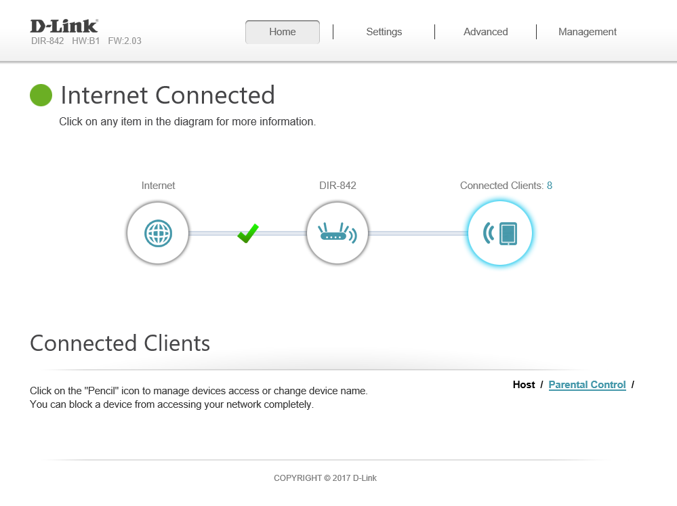Follow the Parental Control link
677x506 pixels.
(x=587, y=385)
